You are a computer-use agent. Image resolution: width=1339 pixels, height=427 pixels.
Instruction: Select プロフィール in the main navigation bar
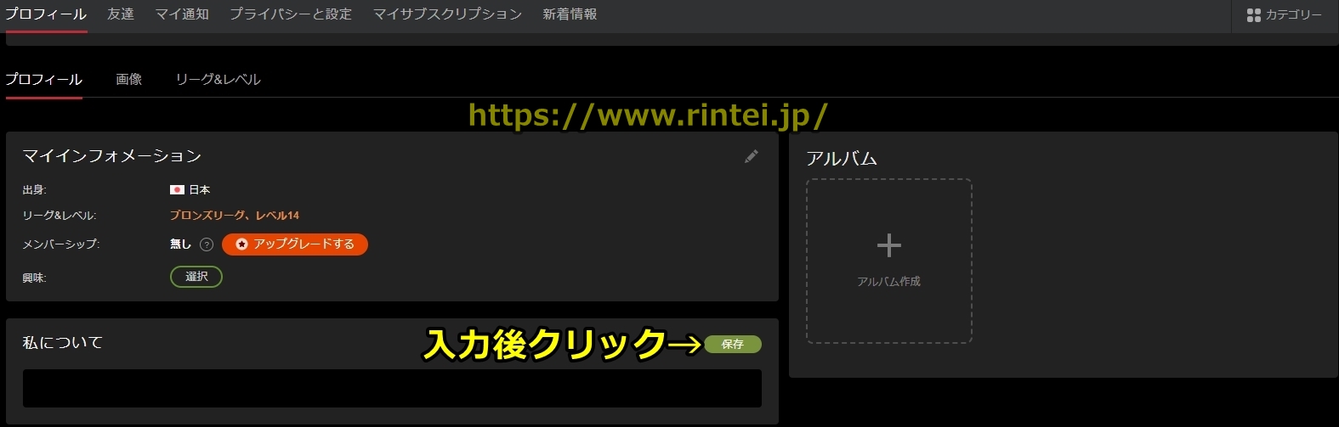(x=46, y=14)
